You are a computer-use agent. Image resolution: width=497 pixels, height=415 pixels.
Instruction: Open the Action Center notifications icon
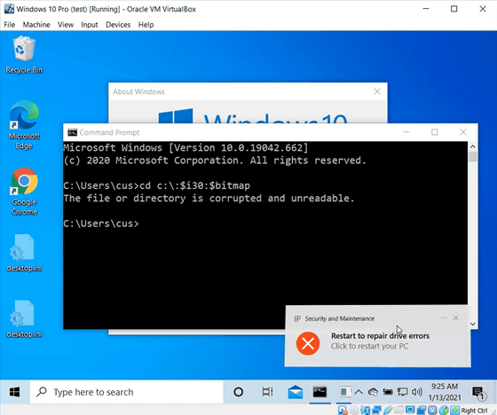478,393
